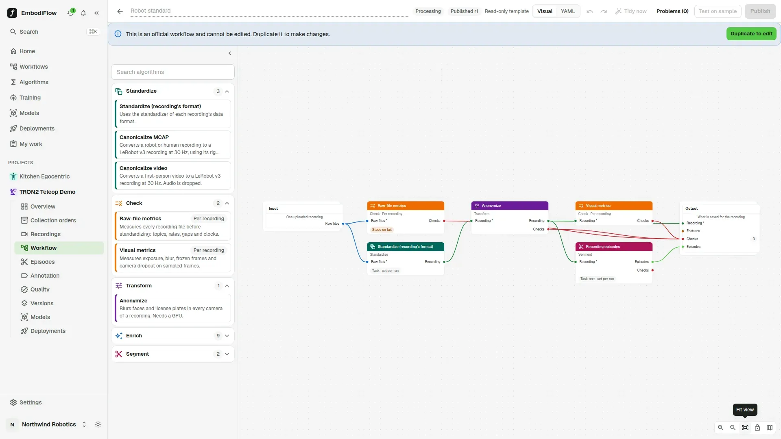
Task: Toggle the canvas lock icon
Action: pyautogui.click(x=757, y=428)
